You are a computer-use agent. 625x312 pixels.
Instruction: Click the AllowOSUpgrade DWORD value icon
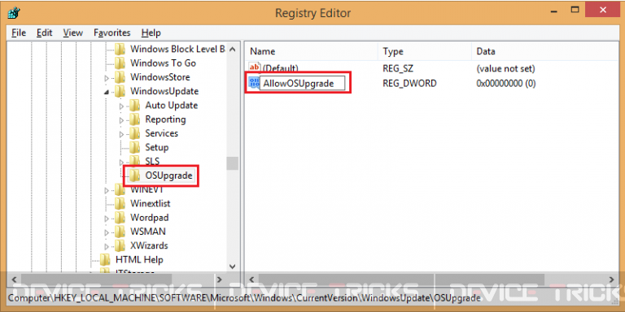(x=254, y=83)
